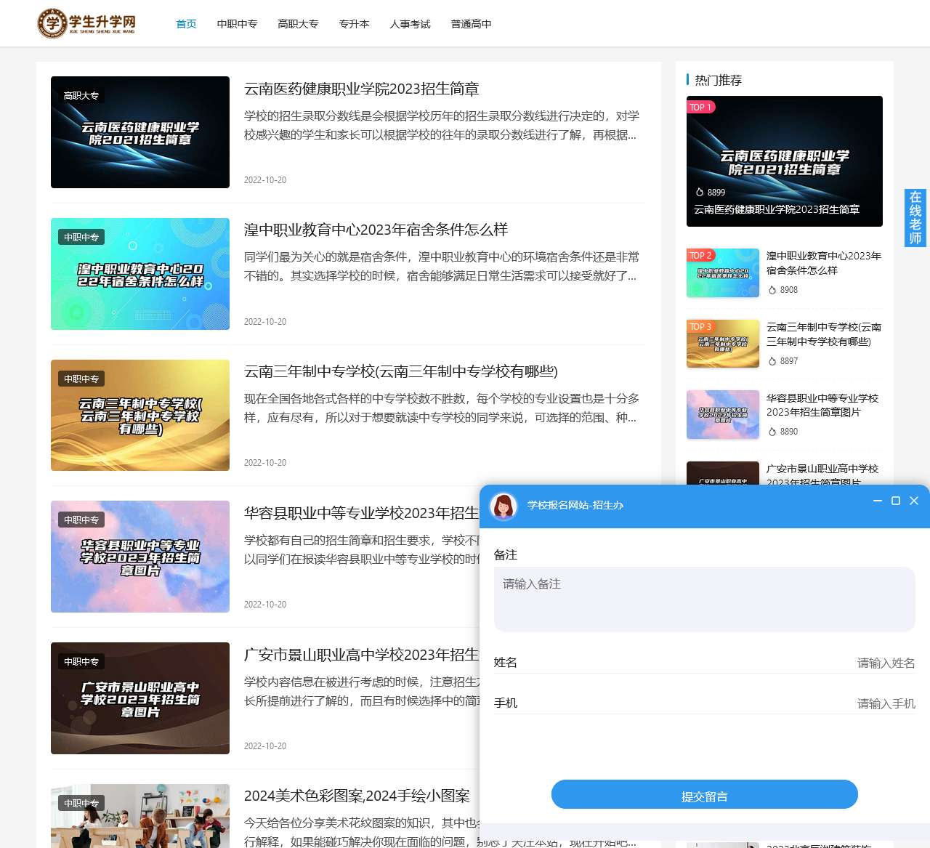The height and width of the screenshot is (848, 930).
Task: Click the chat agent avatar
Action: (x=504, y=506)
